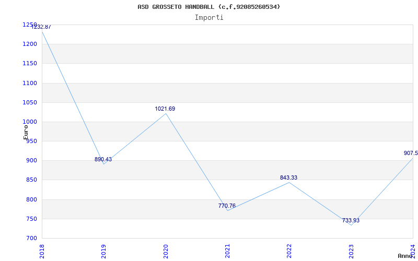
Task: Click the 1100 y-axis value
Action: pos(30,83)
